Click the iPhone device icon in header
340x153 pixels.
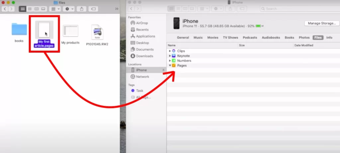point(176,23)
